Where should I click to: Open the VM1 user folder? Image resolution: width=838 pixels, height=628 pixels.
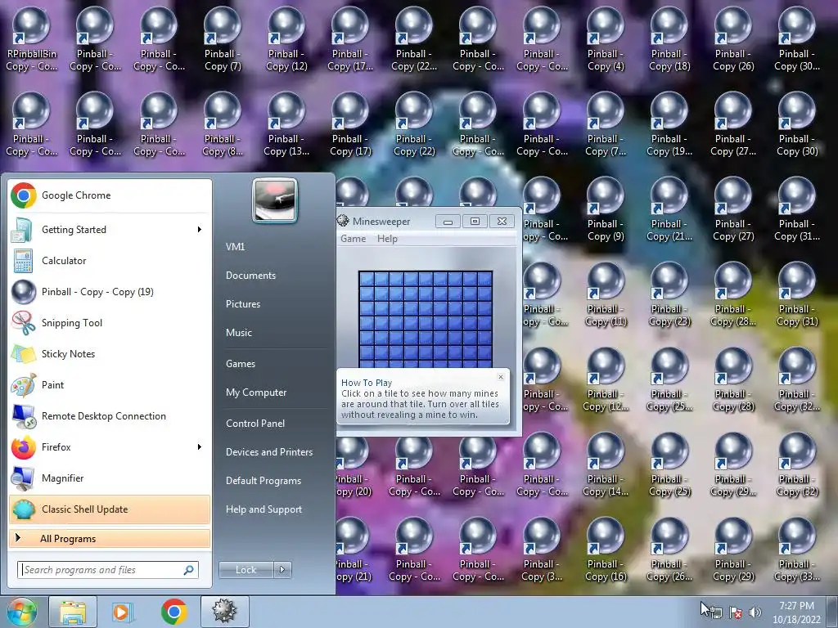pos(235,247)
